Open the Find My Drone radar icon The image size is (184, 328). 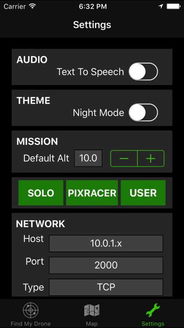click(31, 310)
